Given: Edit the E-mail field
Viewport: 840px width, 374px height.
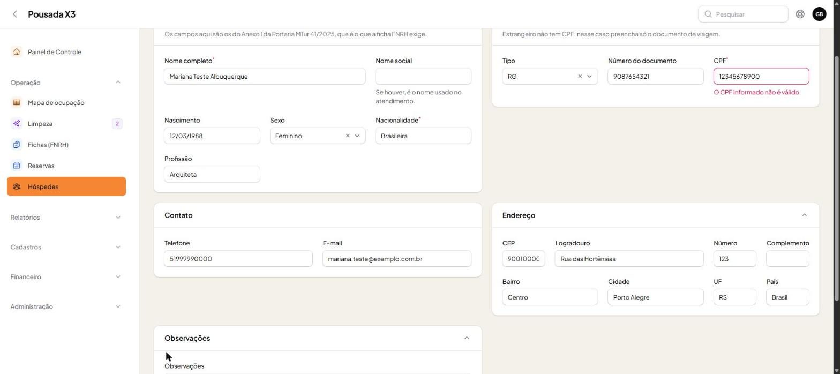Looking at the screenshot, I should tap(397, 259).
